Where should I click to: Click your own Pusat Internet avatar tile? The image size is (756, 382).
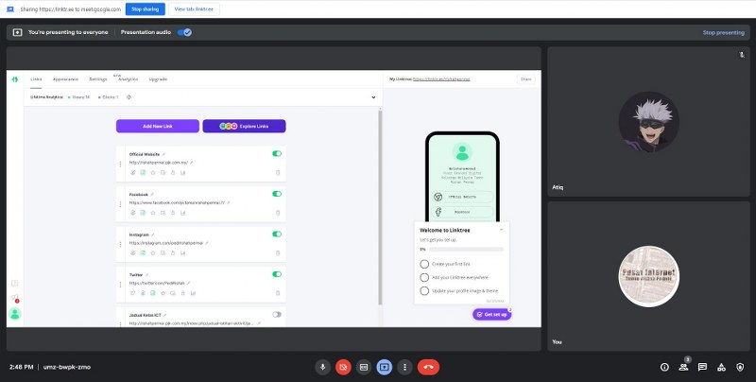coord(649,276)
